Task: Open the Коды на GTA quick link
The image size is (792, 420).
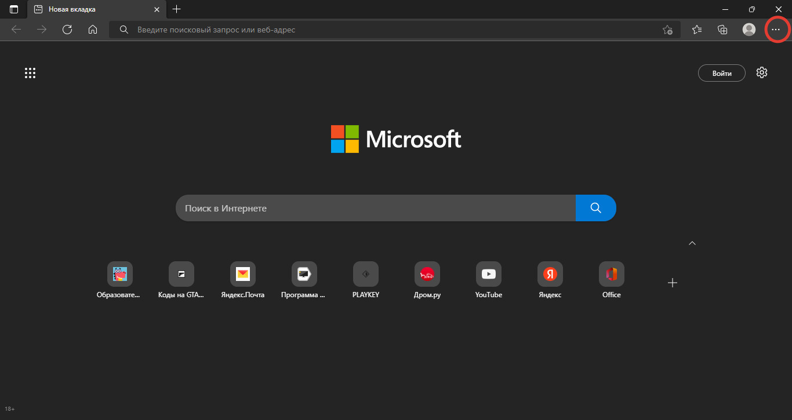Action: click(181, 280)
